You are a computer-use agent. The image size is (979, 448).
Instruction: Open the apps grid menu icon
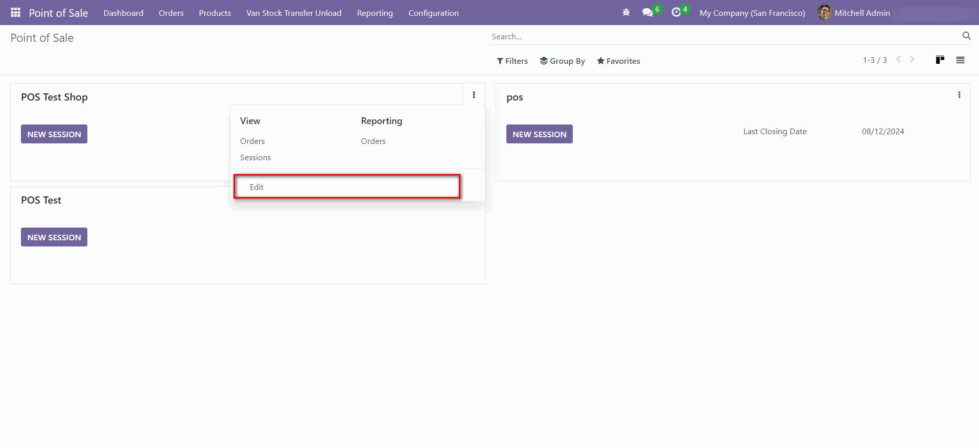click(15, 12)
